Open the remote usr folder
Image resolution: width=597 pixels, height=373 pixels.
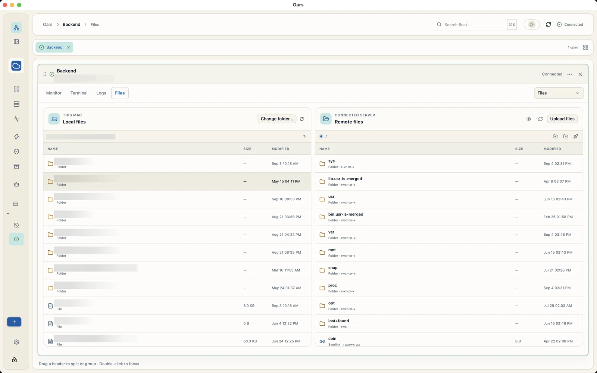449,199
